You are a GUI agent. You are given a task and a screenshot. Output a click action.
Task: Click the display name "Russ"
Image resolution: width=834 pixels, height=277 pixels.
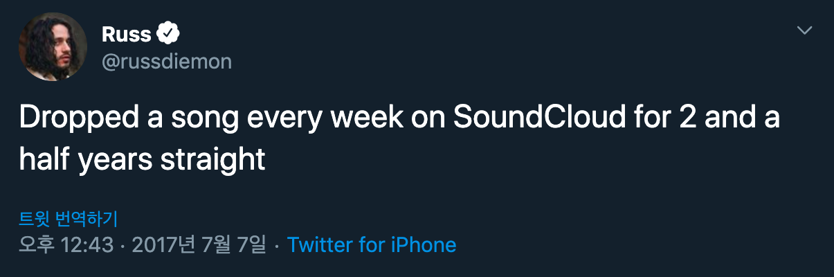coord(126,33)
